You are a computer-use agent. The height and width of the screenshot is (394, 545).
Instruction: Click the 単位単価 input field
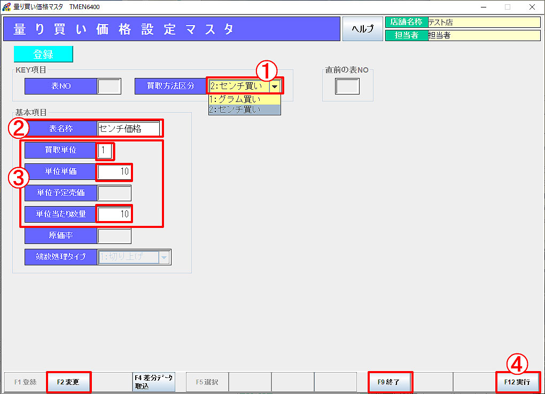point(114,171)
